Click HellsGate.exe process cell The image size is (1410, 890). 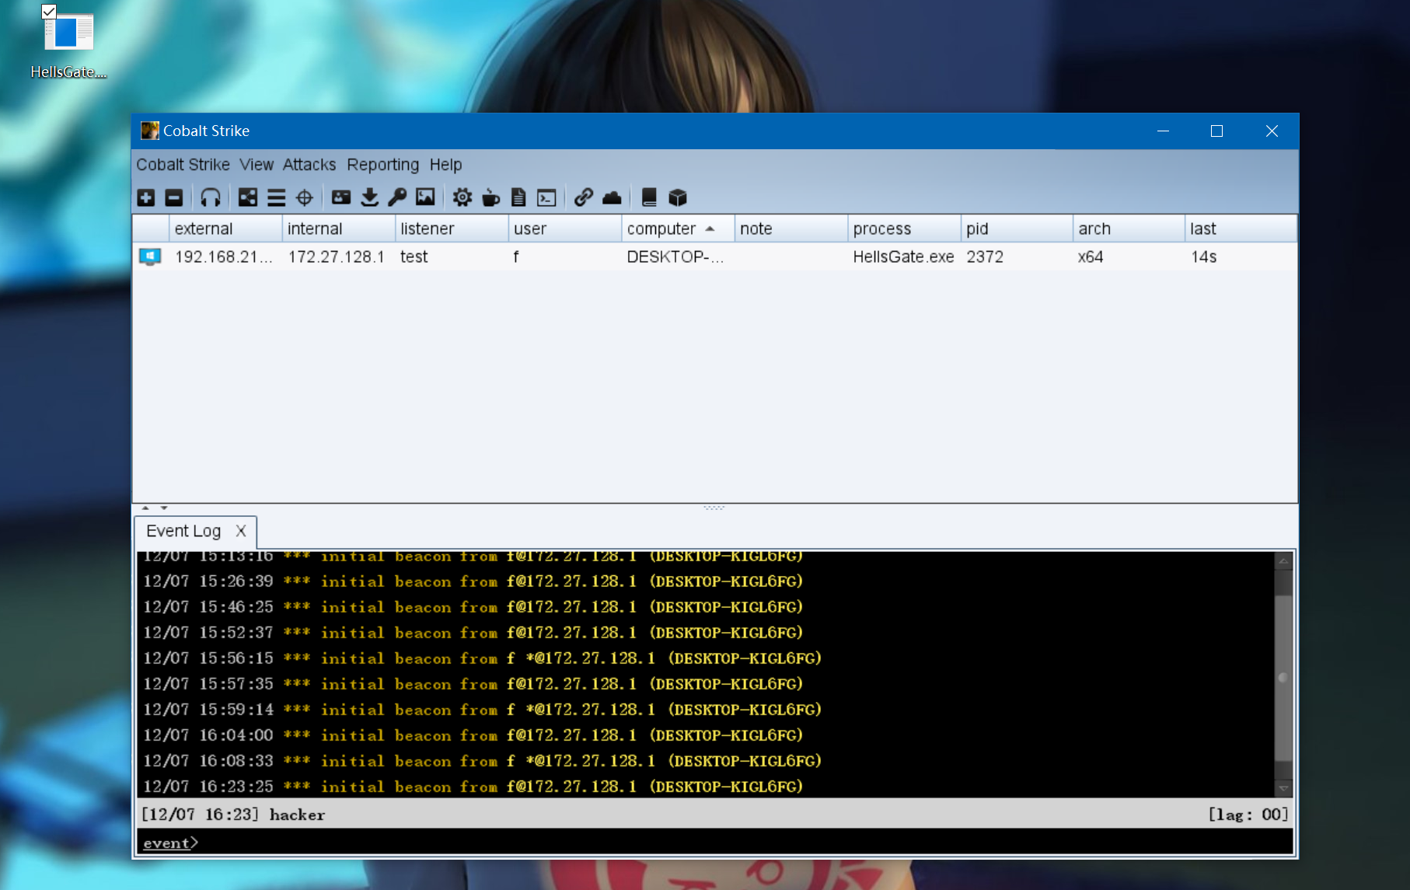(x=903, y=257)
